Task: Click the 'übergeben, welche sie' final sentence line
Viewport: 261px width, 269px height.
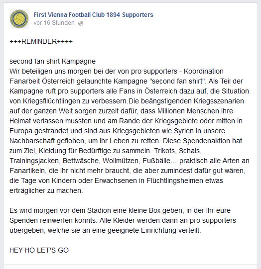Action: (105, 230)
